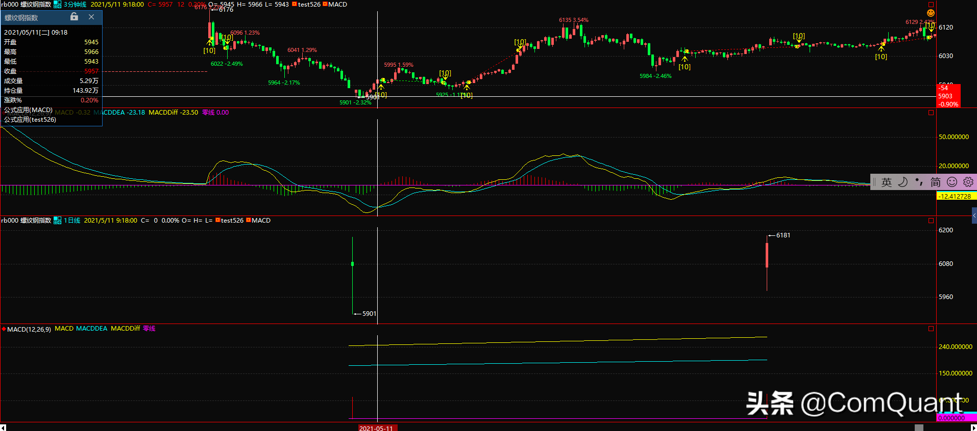Click the 简 simplified Chinese IME button
The image size is (977, 431).
click(936, 182)
